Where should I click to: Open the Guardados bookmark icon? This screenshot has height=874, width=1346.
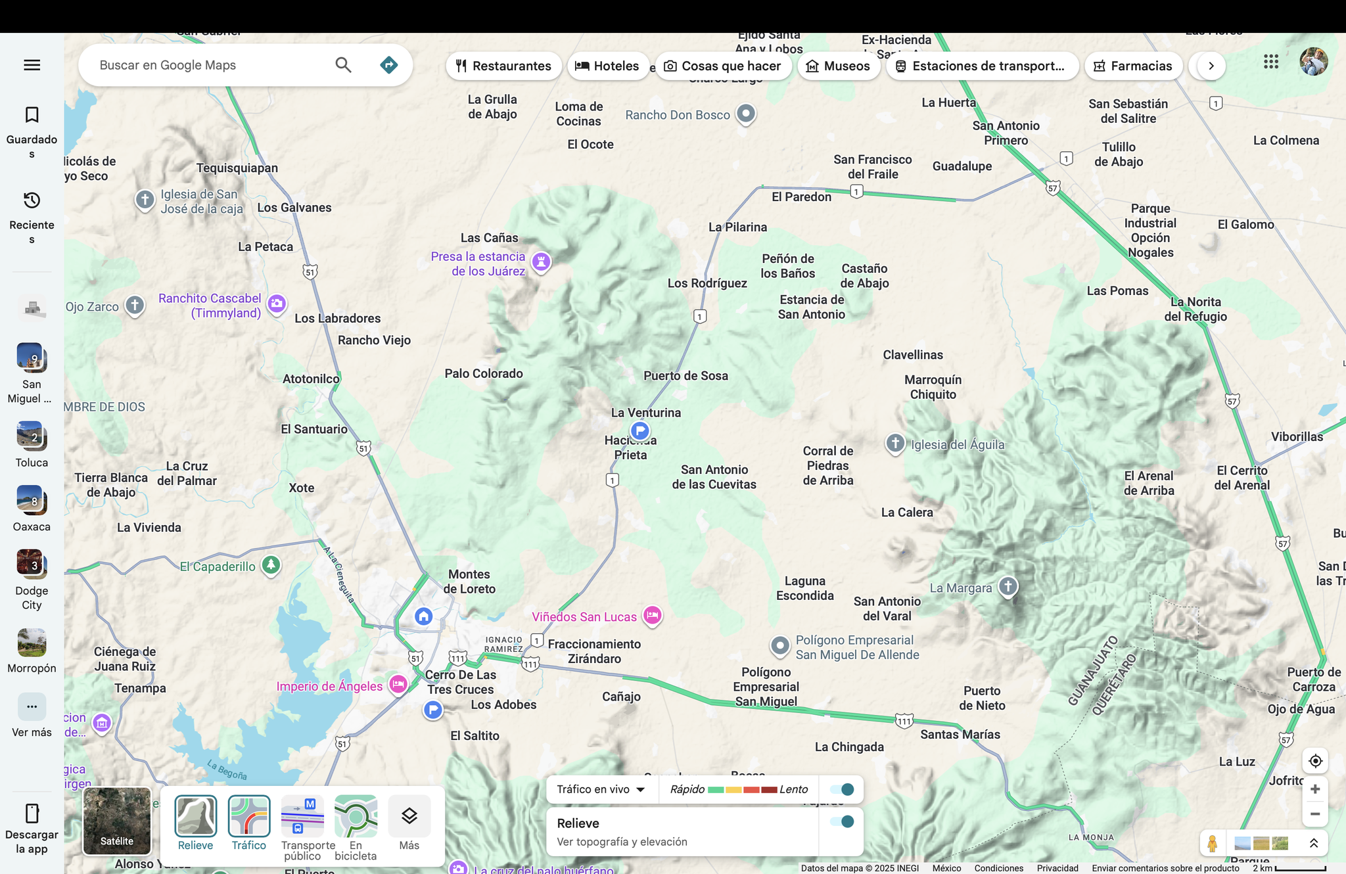click(x=32, y=116)
